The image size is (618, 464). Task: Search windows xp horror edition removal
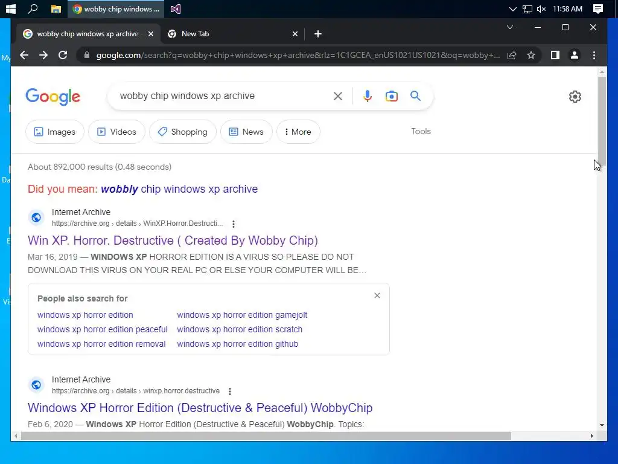[x=101, y=344]
